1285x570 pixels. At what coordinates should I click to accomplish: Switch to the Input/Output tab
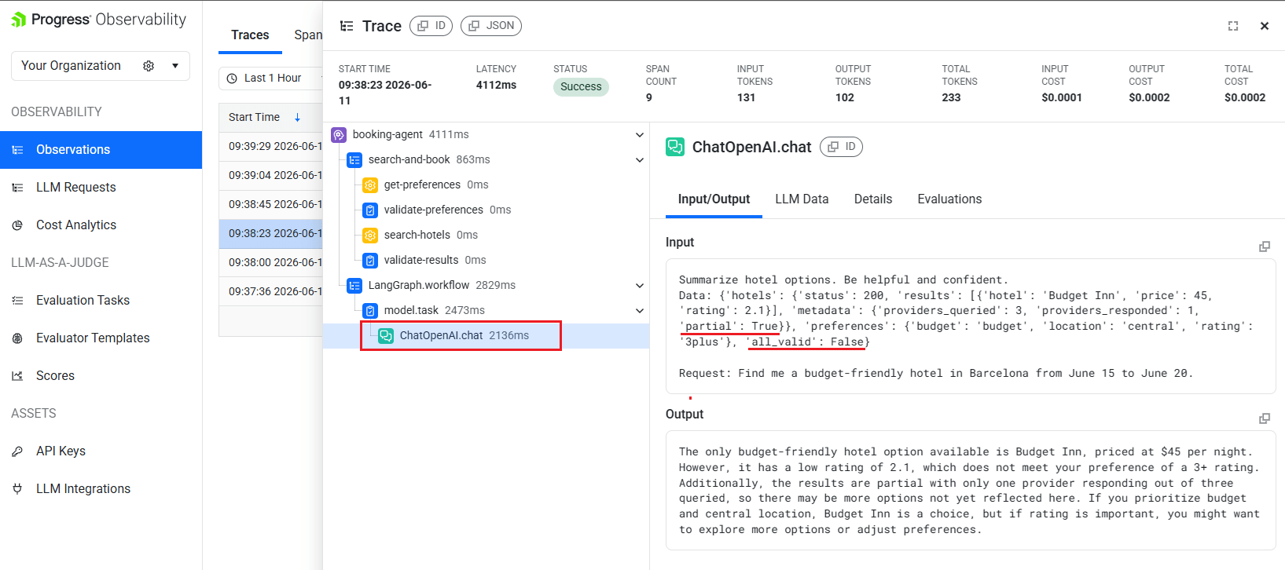coord(714,199)
